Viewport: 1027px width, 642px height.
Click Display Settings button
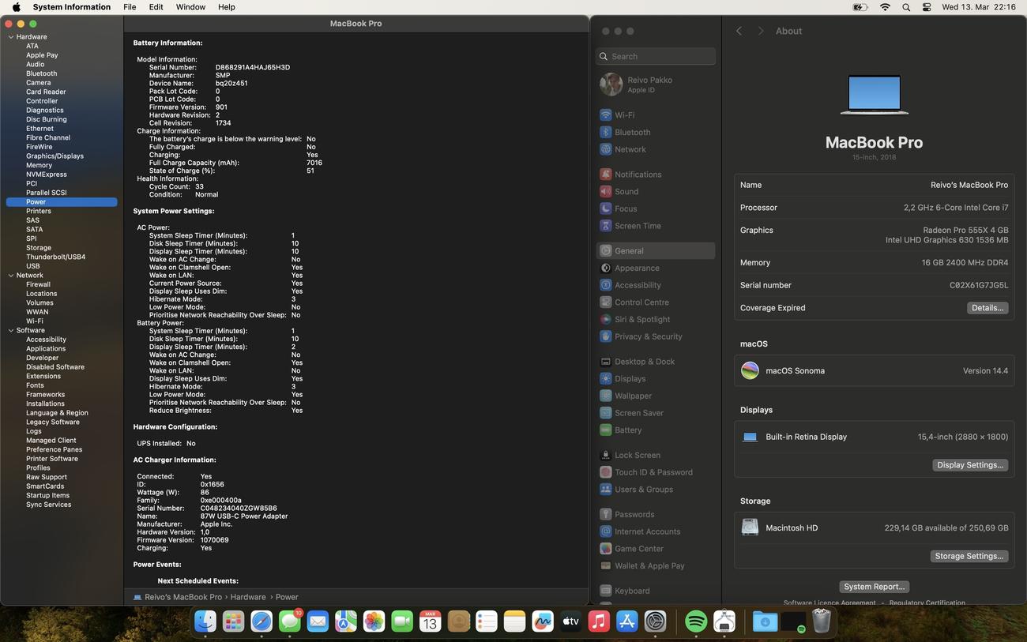pos(970,465)
